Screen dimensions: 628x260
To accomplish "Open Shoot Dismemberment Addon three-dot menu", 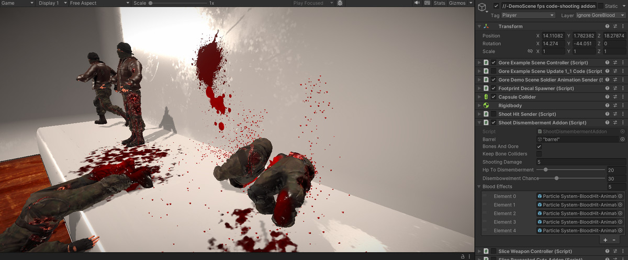I will pyautogui.click(x=623, y=122).
